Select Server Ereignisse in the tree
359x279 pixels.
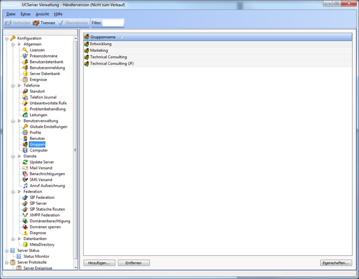click(38, 268)
